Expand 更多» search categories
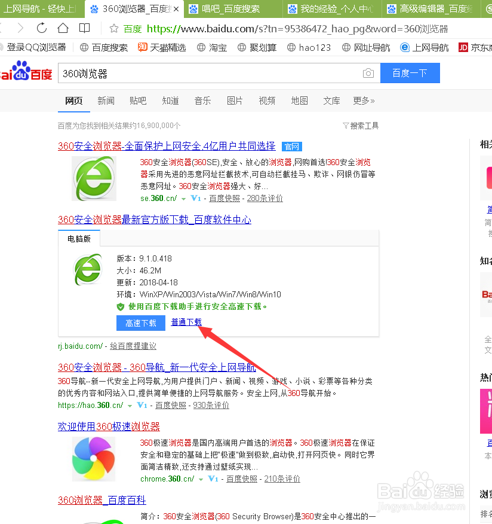This screenshot has height=524, width=492. click(364, 100)
